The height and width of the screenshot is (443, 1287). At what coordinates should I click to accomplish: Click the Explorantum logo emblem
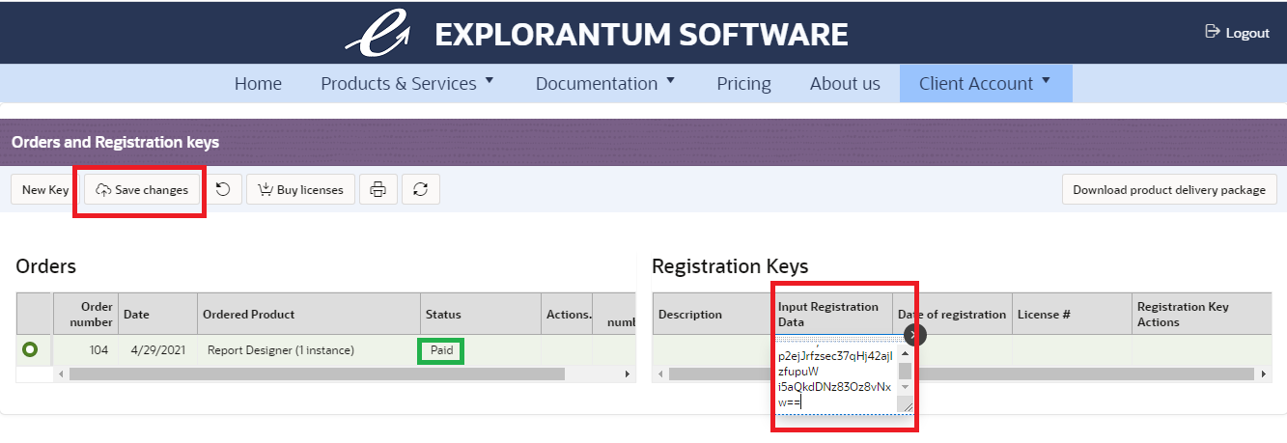[x=378, y=34]
